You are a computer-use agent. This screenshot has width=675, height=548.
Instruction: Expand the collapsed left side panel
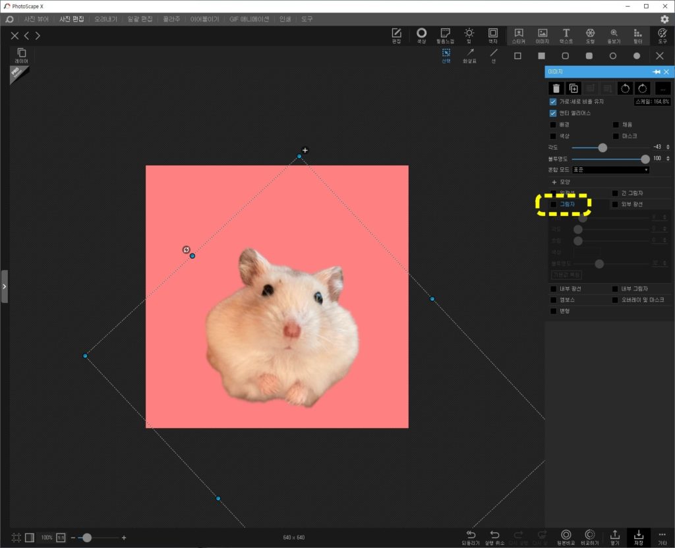tap(5, 287)
